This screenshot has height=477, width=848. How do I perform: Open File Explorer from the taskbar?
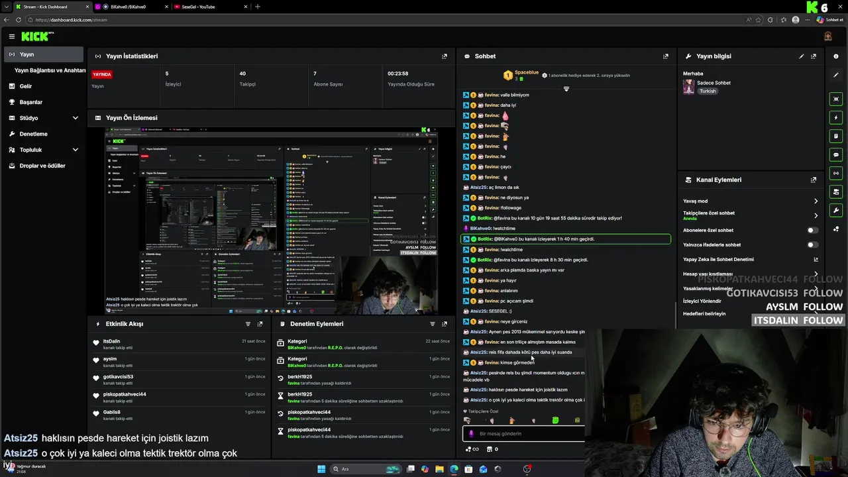tap(439, 469)
